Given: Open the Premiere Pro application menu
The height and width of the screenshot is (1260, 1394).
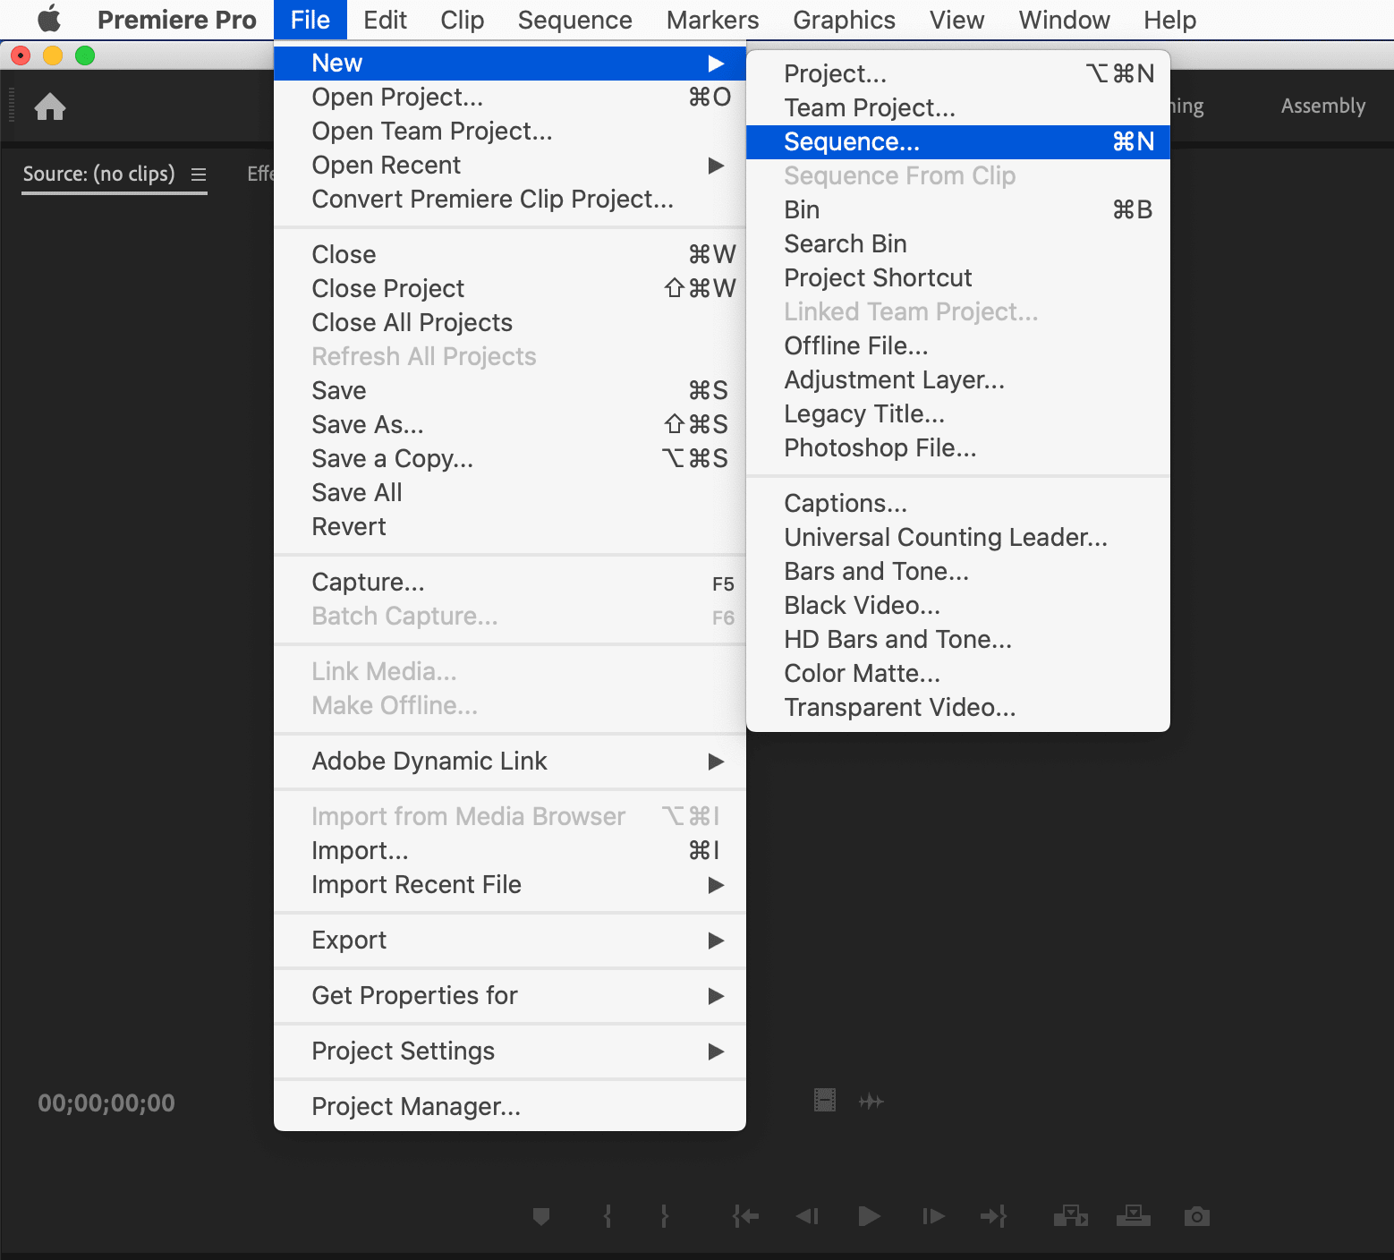Looking at the screenshot, I should tap(177, 20).
